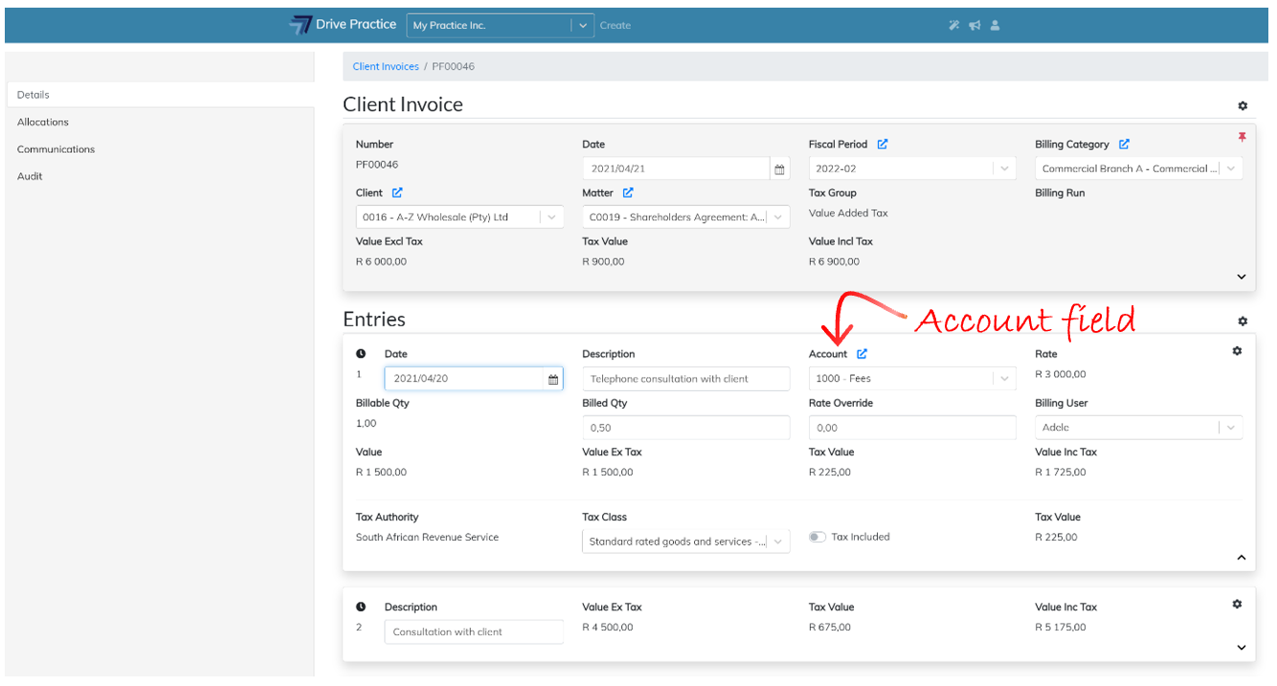Open the Client Invoice settings gear

[1242, 106]
